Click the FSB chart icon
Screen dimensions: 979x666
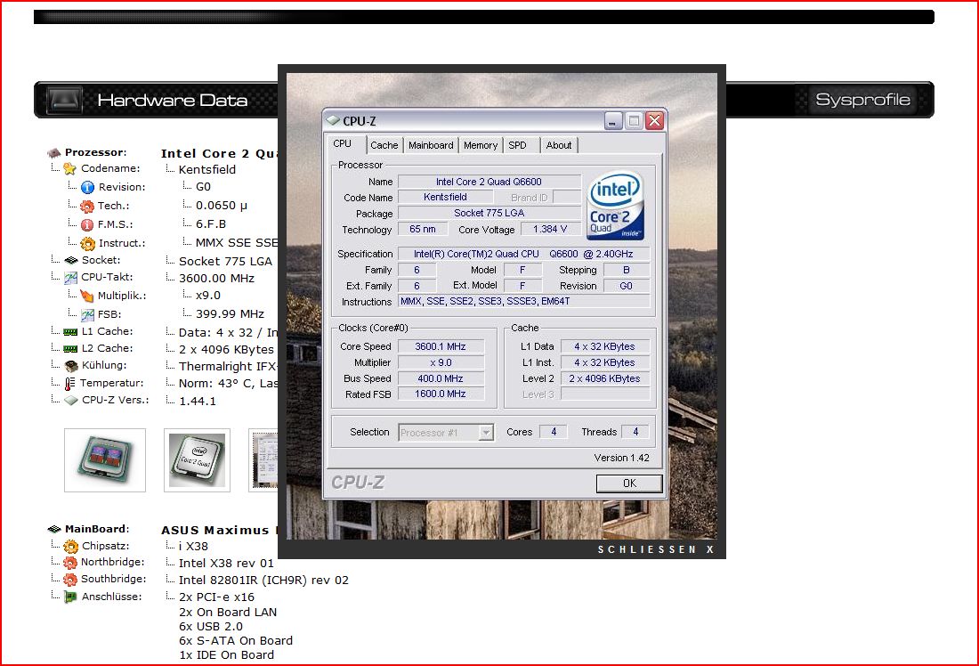coord(87,314)
